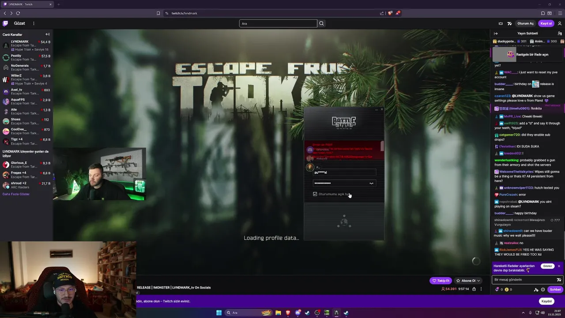
Task: Reload the browser page
Action: click(18, 13)
